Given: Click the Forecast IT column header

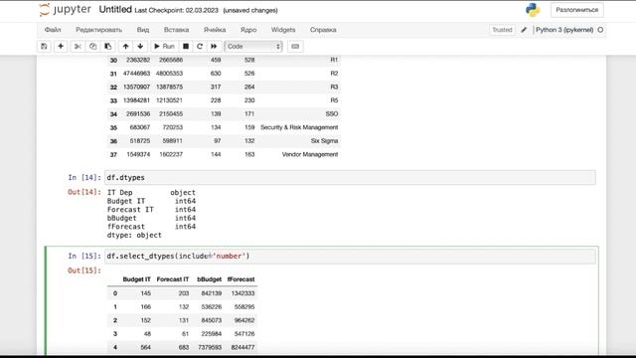Looking at the screenshot, I should (172, 279).
